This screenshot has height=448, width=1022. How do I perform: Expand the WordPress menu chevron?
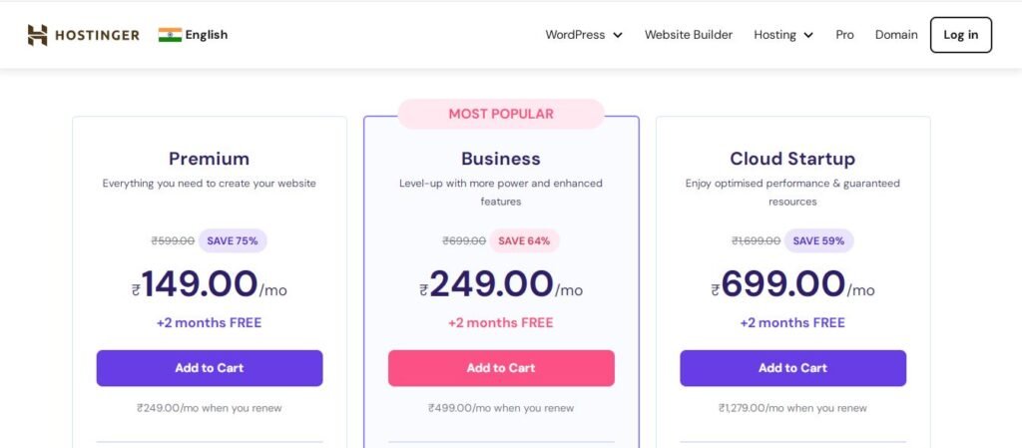(x=617, y=35)
